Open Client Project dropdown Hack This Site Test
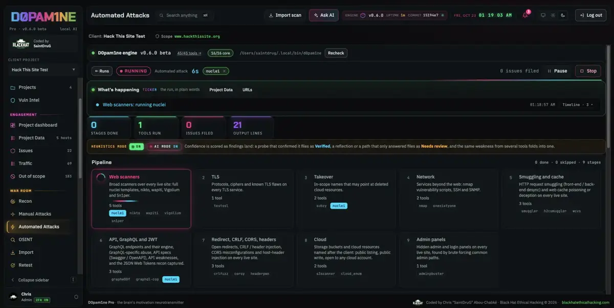Screen dimensions: 614x308 click(x=42, y=69)
